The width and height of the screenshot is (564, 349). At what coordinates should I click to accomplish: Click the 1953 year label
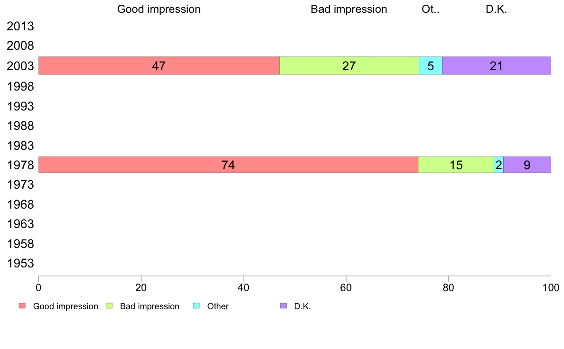point(20,264)
